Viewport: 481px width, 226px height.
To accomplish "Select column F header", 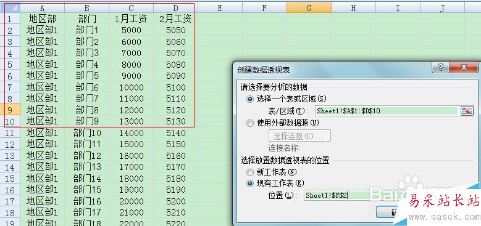I will 265,7.
